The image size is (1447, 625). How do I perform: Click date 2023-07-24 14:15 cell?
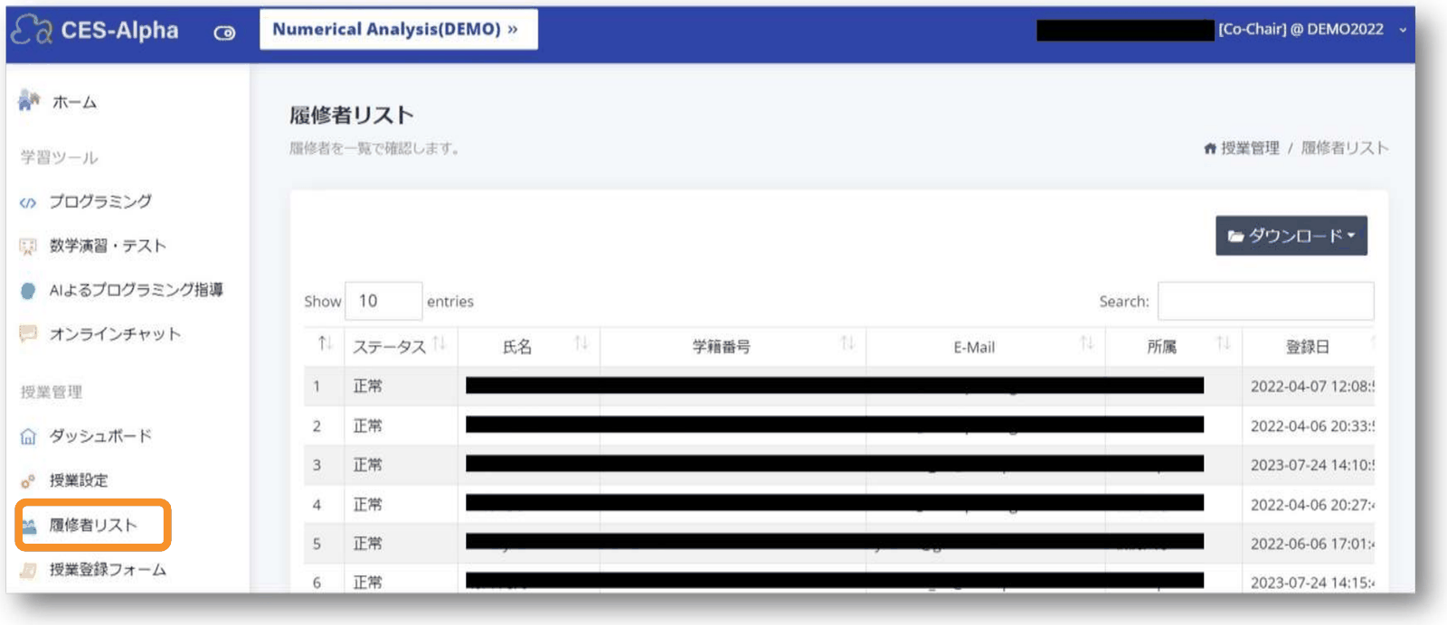pos(1312,583)
